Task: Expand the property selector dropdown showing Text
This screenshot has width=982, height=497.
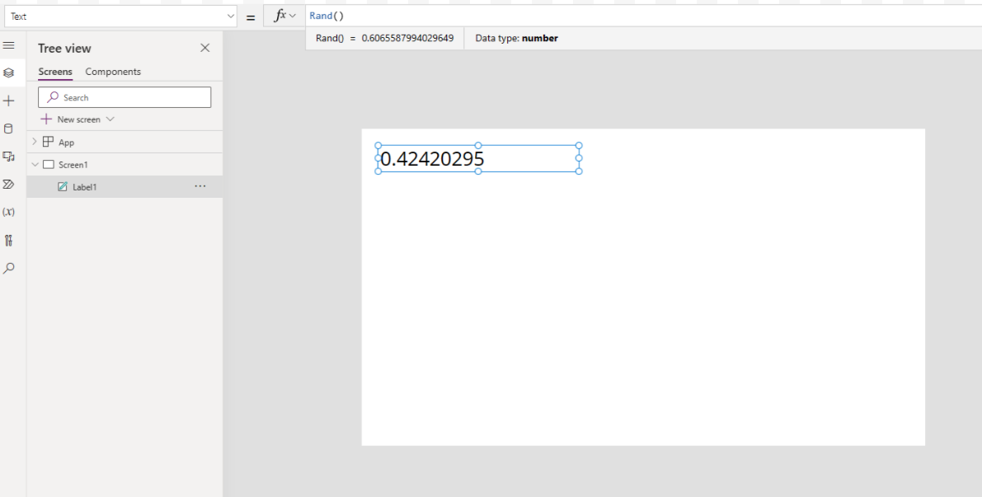Action: point(230,15)
